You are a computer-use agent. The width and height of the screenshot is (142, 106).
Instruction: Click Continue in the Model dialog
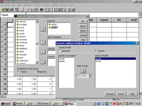click(x=110, y=94)
